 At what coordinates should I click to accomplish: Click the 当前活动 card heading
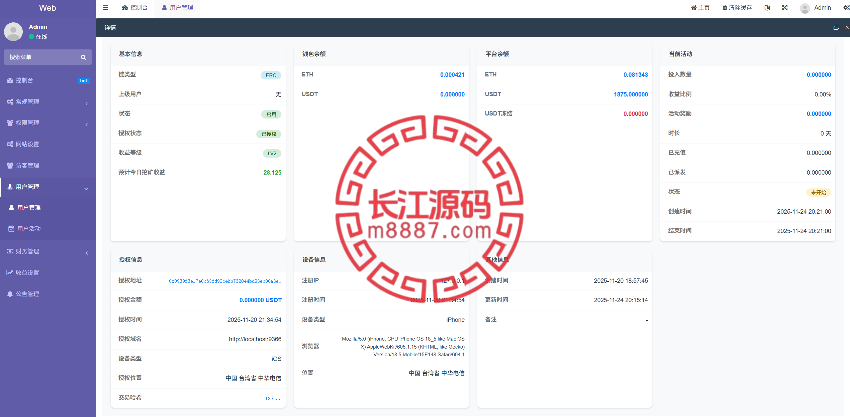[680, 54]
